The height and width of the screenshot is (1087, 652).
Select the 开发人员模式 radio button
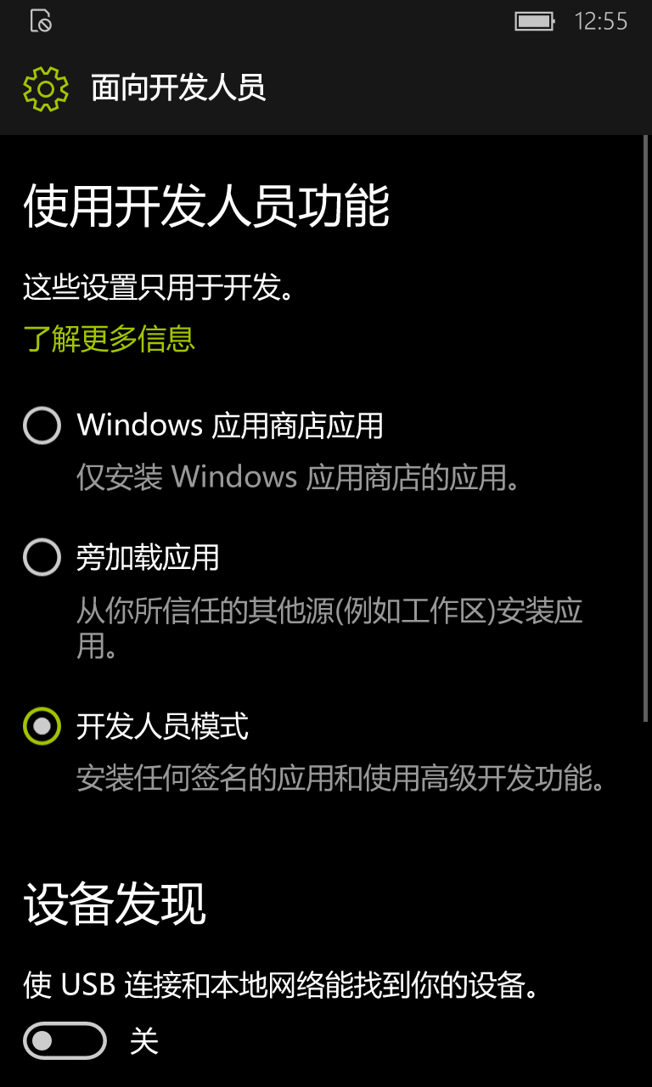coord(42,726)
